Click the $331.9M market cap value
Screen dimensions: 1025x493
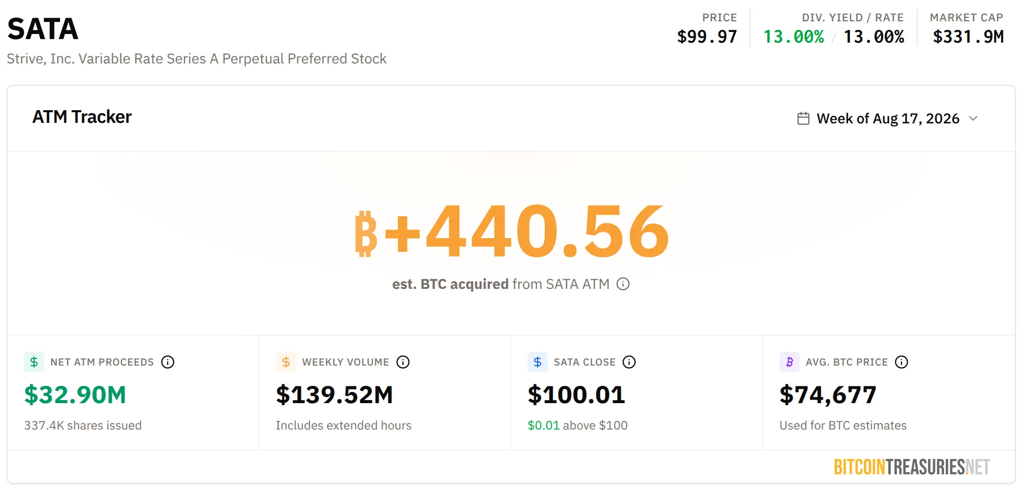pos(968,37)
